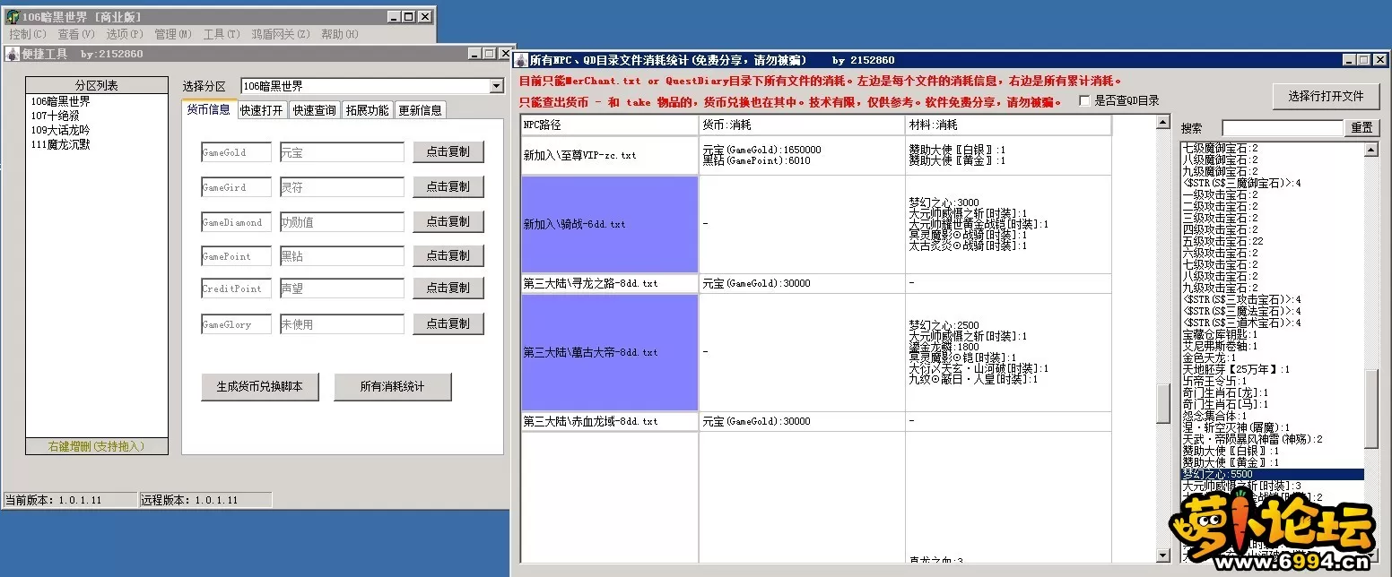Click the NPC路径 column header
The image size is (1392, 577).
[x=609, y=125]
